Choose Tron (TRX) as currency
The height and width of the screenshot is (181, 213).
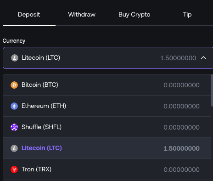[107, 170]
